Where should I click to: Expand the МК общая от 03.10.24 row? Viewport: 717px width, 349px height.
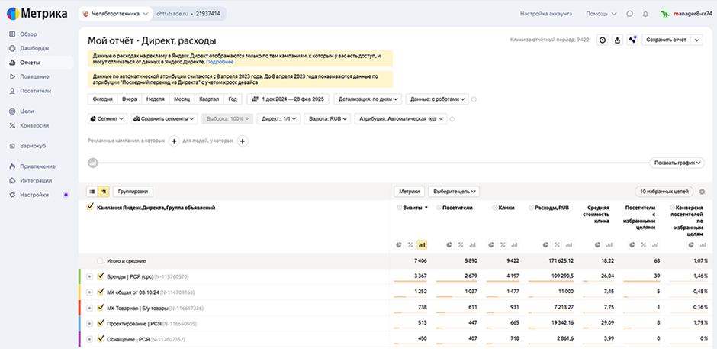click(89, 292)
